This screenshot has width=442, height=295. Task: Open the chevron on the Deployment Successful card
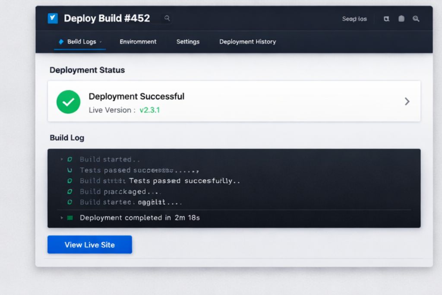pyautogui.click(x=407, y=102)
